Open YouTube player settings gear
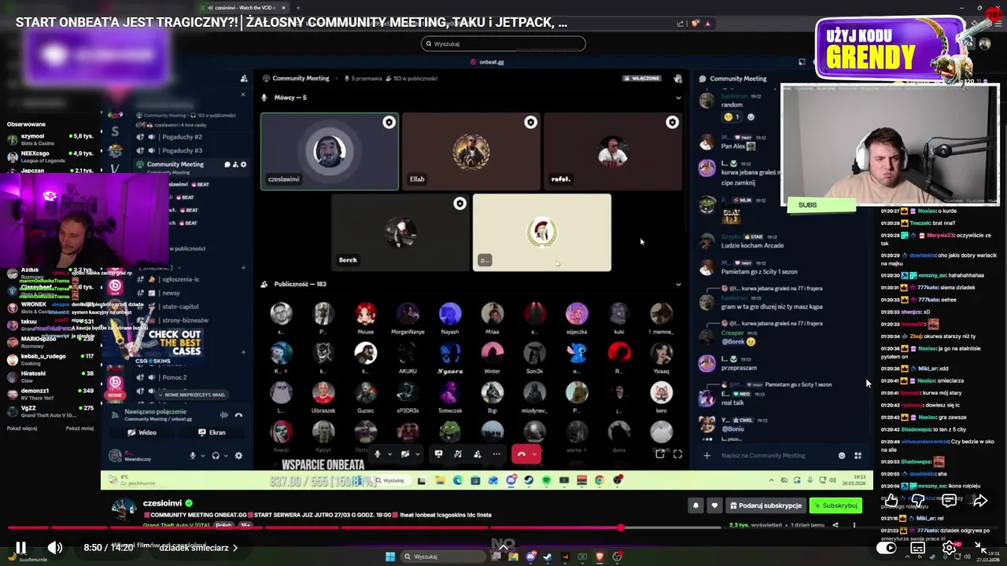 [950, 548]
